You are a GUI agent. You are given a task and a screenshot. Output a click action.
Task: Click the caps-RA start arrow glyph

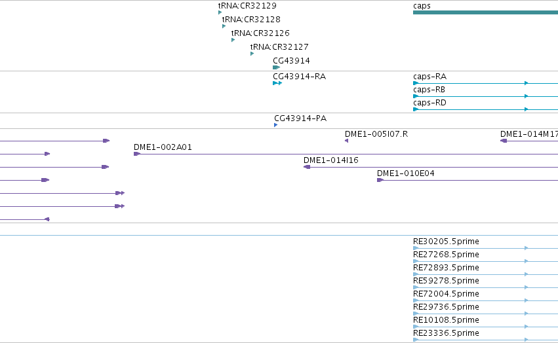click(416, 83)
